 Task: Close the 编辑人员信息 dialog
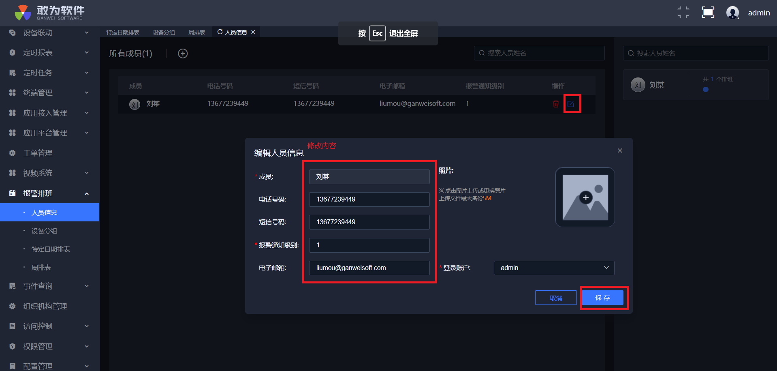pyautogui.click(x=620, y=150)
